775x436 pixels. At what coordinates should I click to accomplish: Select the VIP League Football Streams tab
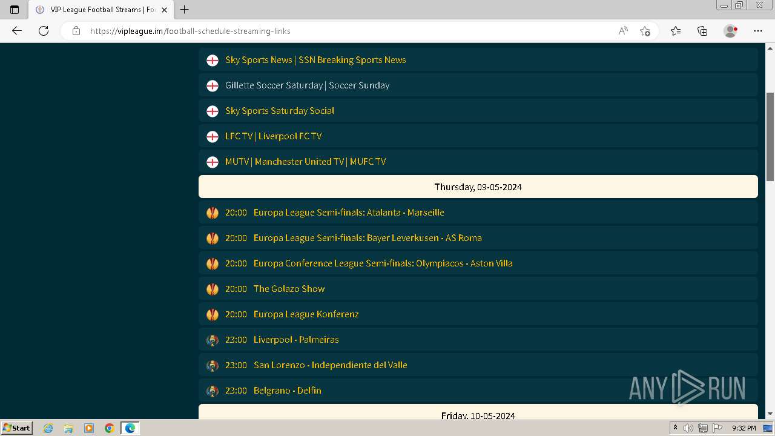(101, 10)
